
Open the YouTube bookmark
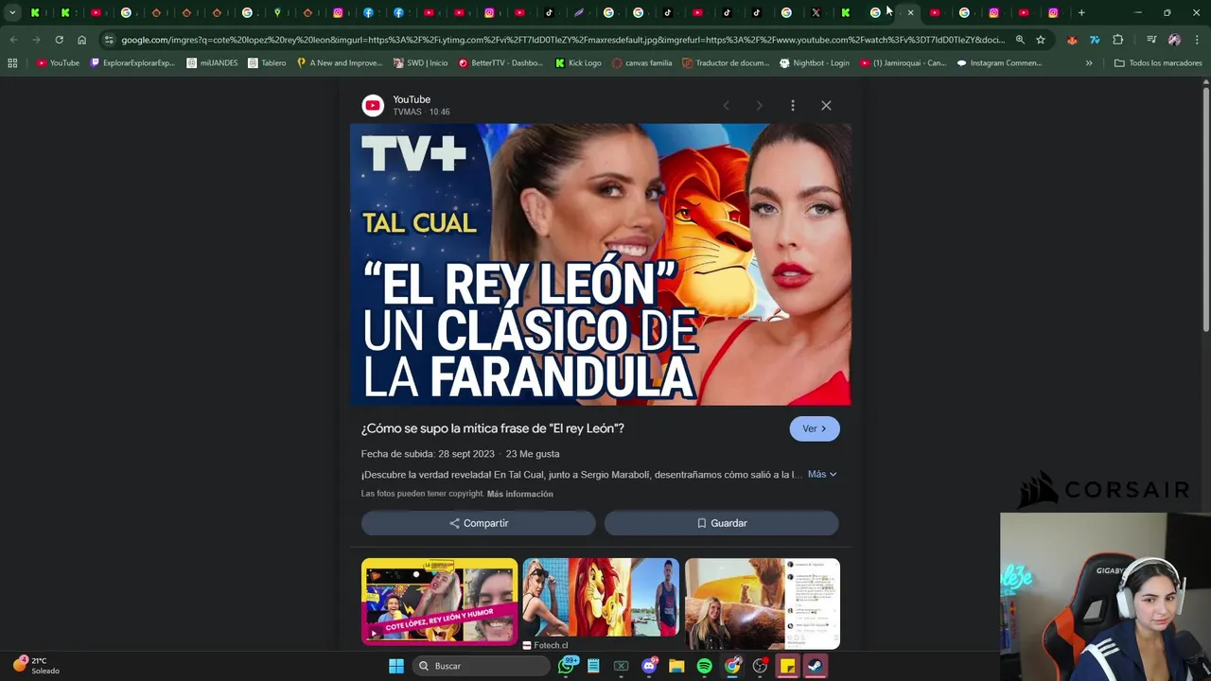pyautogui.click(x=58, y=62)
